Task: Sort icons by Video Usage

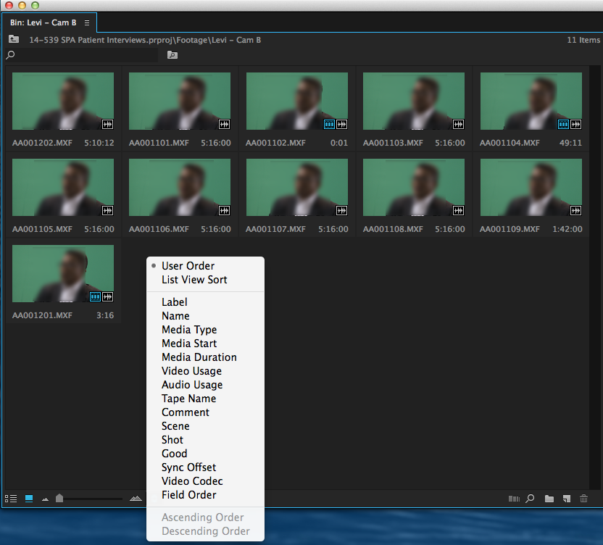Action: click(x=205, y=371)
